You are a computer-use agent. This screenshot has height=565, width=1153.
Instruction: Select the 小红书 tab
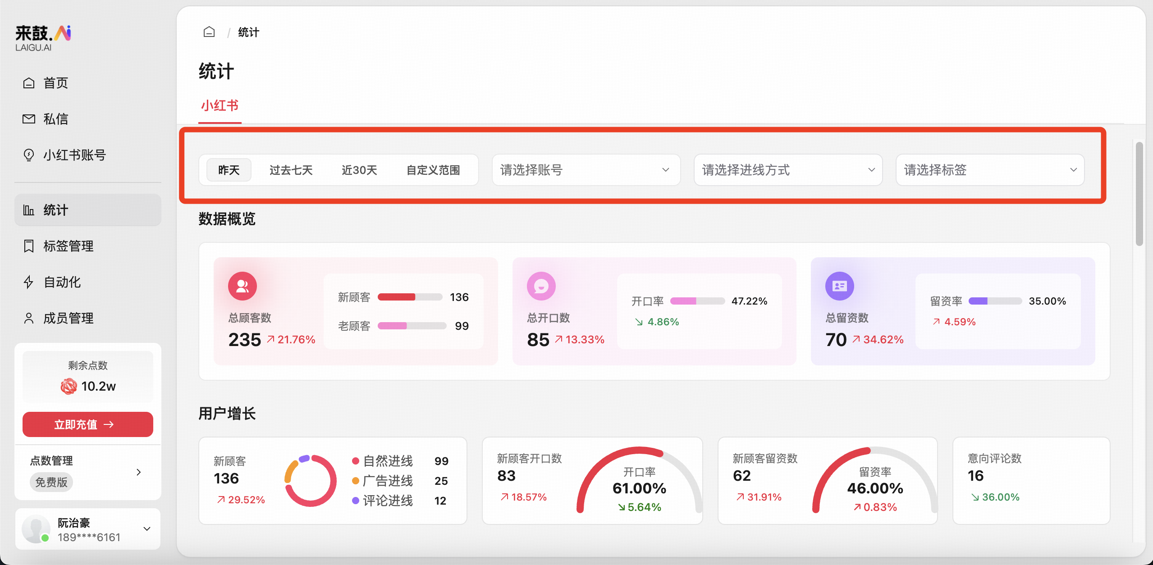(x=220, y=106)
